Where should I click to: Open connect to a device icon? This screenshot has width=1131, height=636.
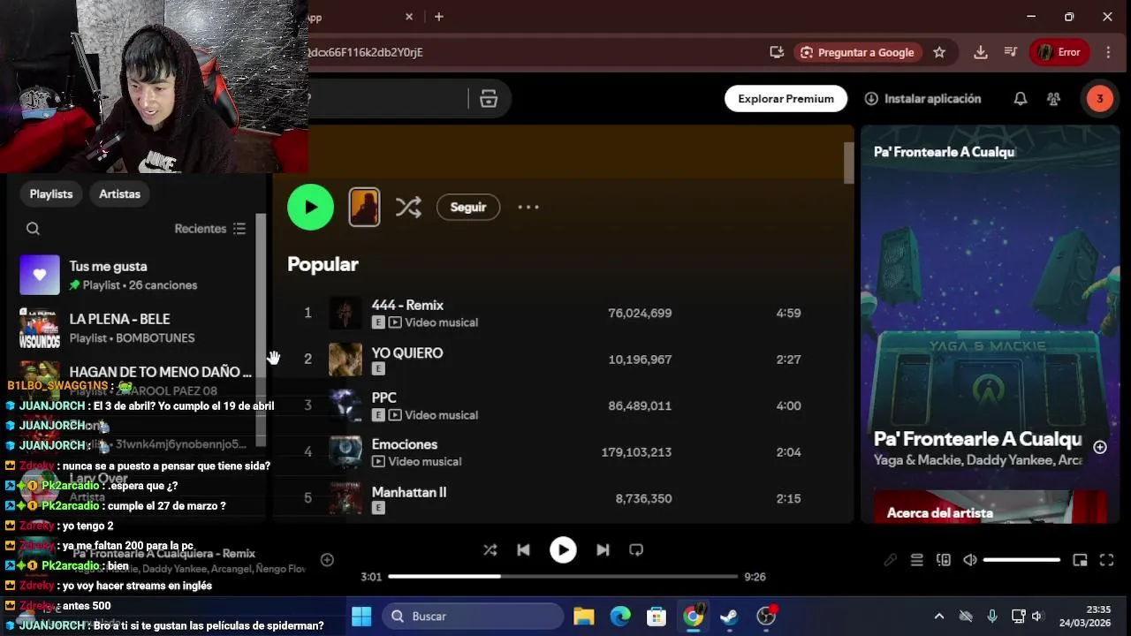pos(944,560)
